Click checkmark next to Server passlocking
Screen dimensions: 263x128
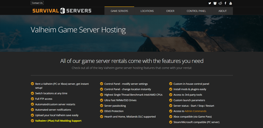pos(102,106)
